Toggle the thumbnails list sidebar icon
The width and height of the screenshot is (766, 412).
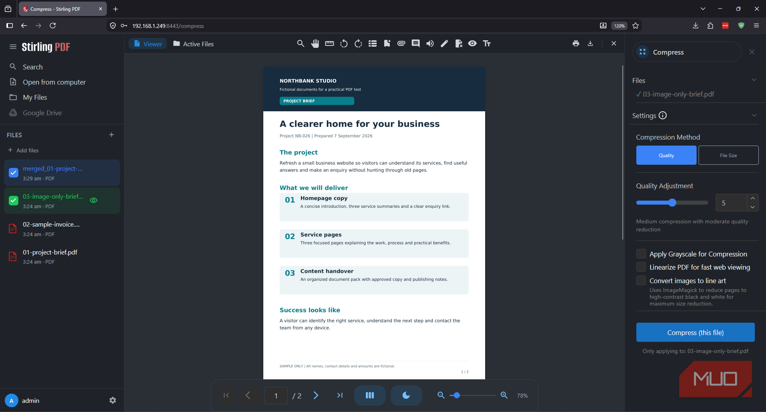click(373, 43)
